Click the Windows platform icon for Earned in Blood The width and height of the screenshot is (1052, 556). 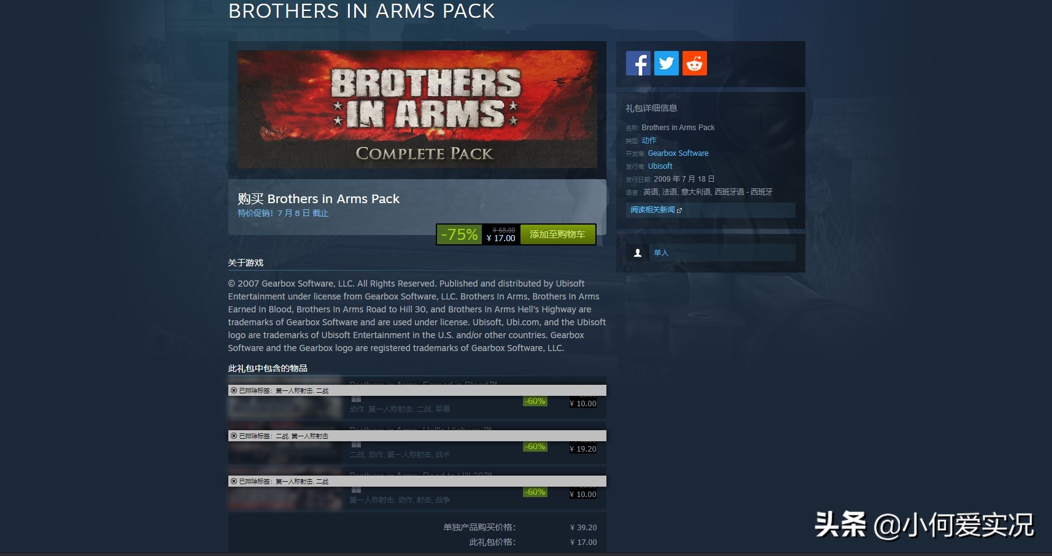(356, 400)
